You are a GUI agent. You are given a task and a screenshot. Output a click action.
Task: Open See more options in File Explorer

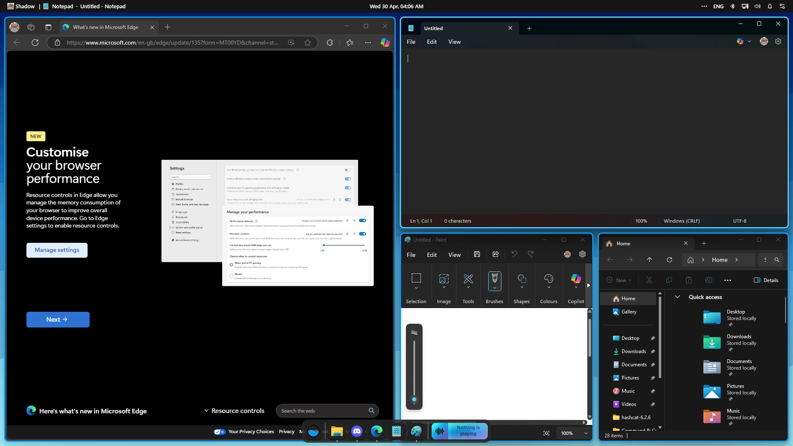coord(728,280)
